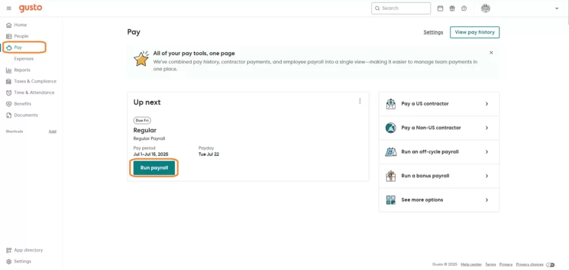Open Benefits in sidebar
The width and height of the screenshot is (569, 270).
pos(22,104)
